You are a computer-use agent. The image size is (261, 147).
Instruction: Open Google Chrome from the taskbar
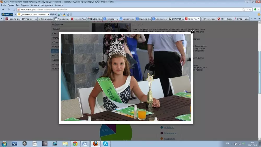(75, 144)
